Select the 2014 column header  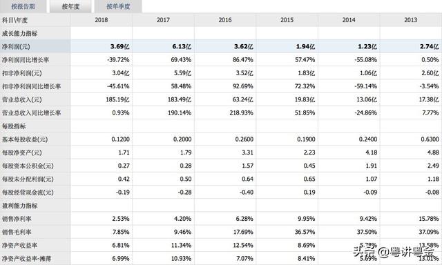(349, 20)
